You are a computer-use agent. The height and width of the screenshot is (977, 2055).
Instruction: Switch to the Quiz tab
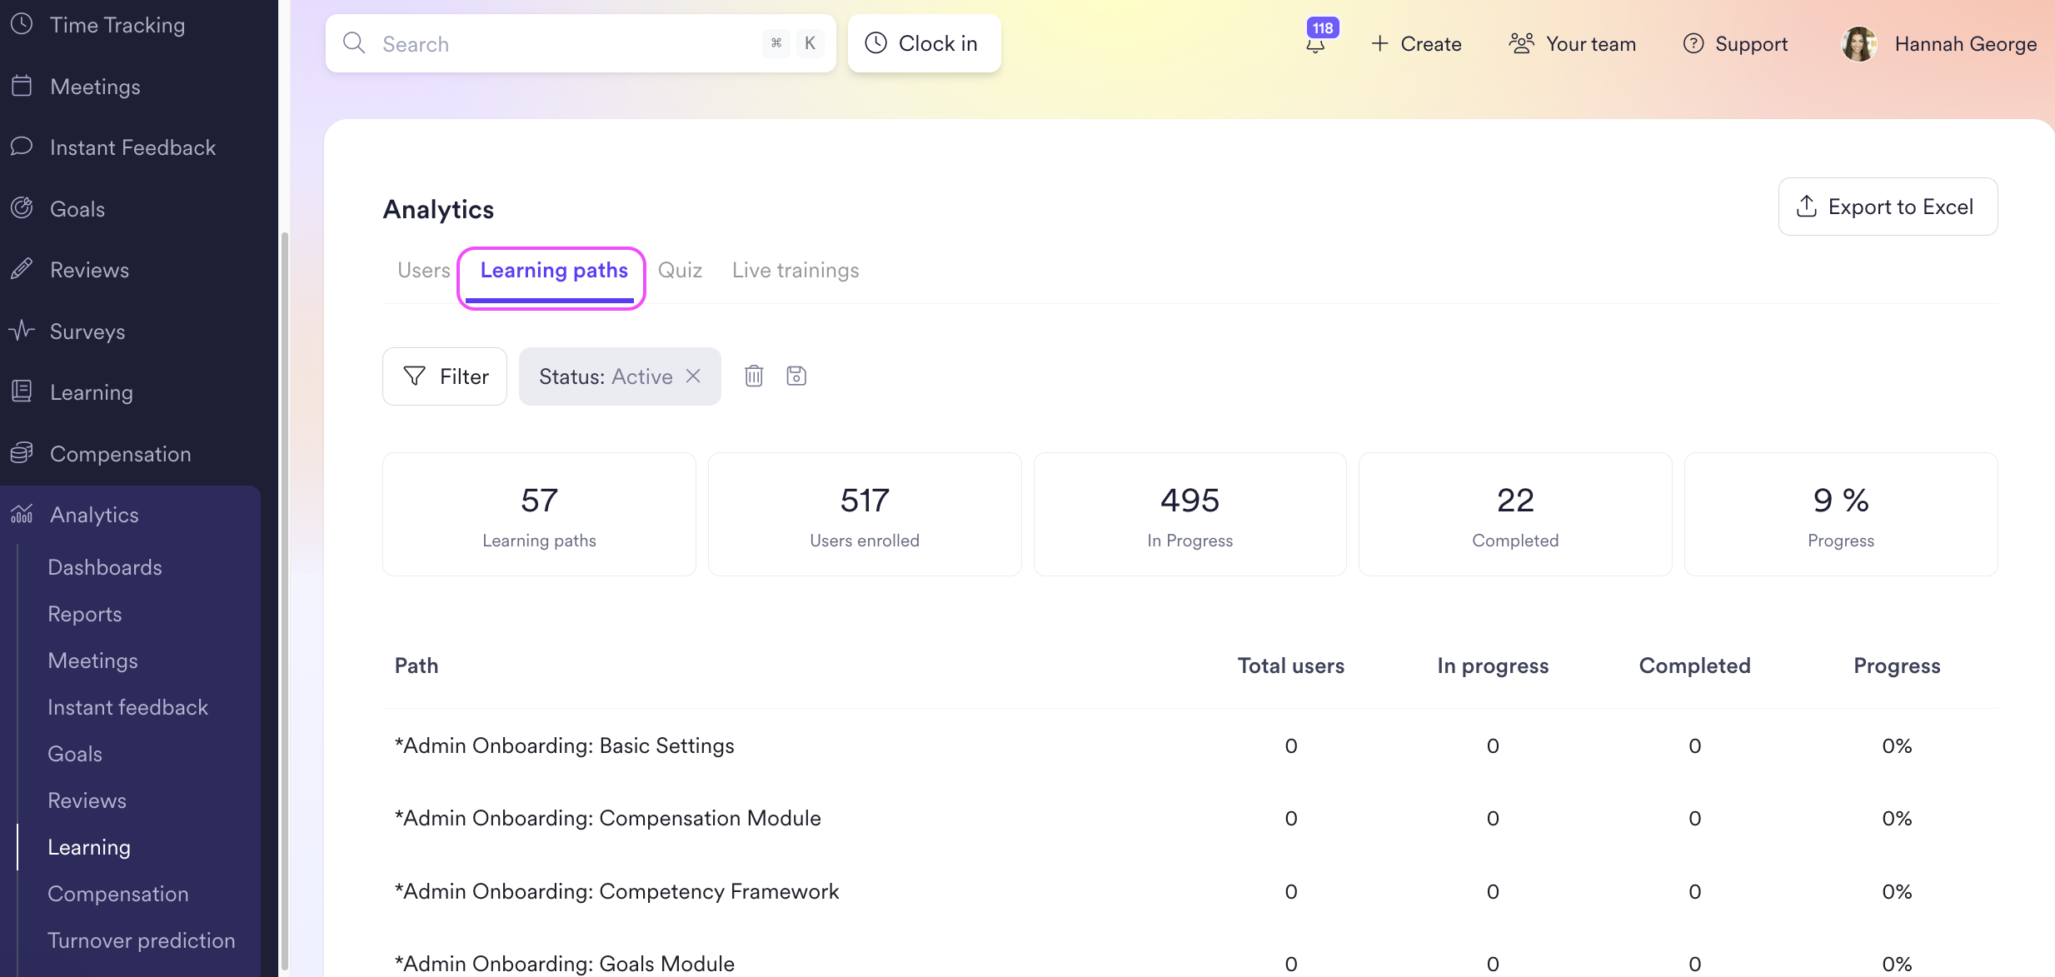click(680, 271)
